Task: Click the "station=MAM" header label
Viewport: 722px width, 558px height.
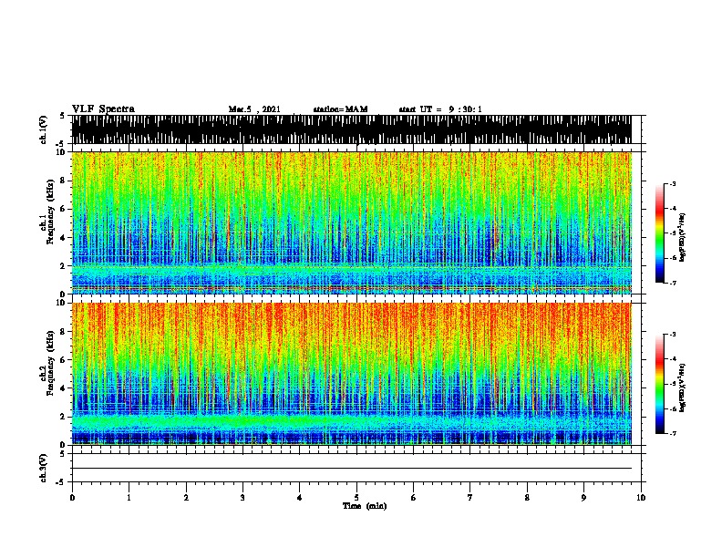Action: coord(340,109)
